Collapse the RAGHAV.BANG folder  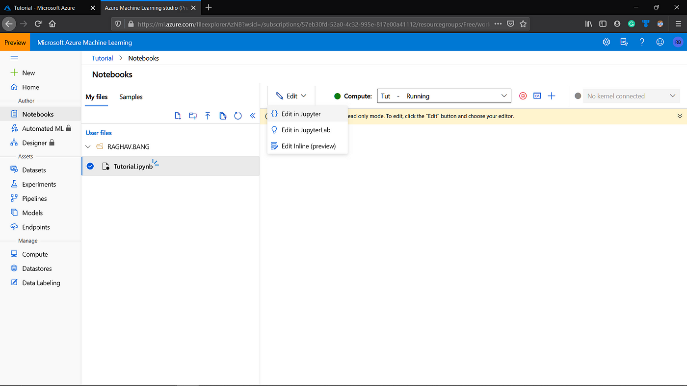pos(88,146)
